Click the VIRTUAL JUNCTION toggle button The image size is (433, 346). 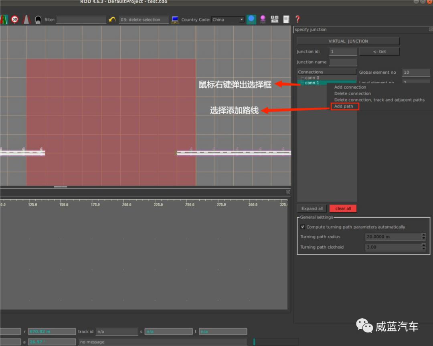coord(348,41)
